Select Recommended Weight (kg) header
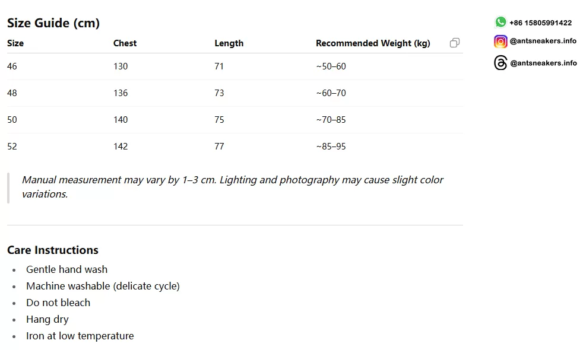 373,43
